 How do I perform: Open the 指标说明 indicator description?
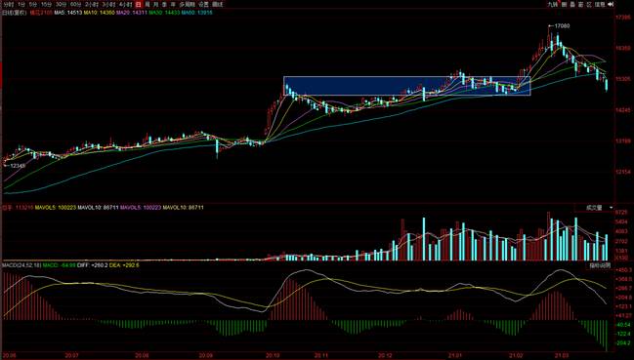click(600, 265)
